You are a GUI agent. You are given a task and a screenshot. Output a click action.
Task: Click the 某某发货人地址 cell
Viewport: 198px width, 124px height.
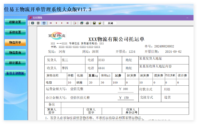coord(164,60)
